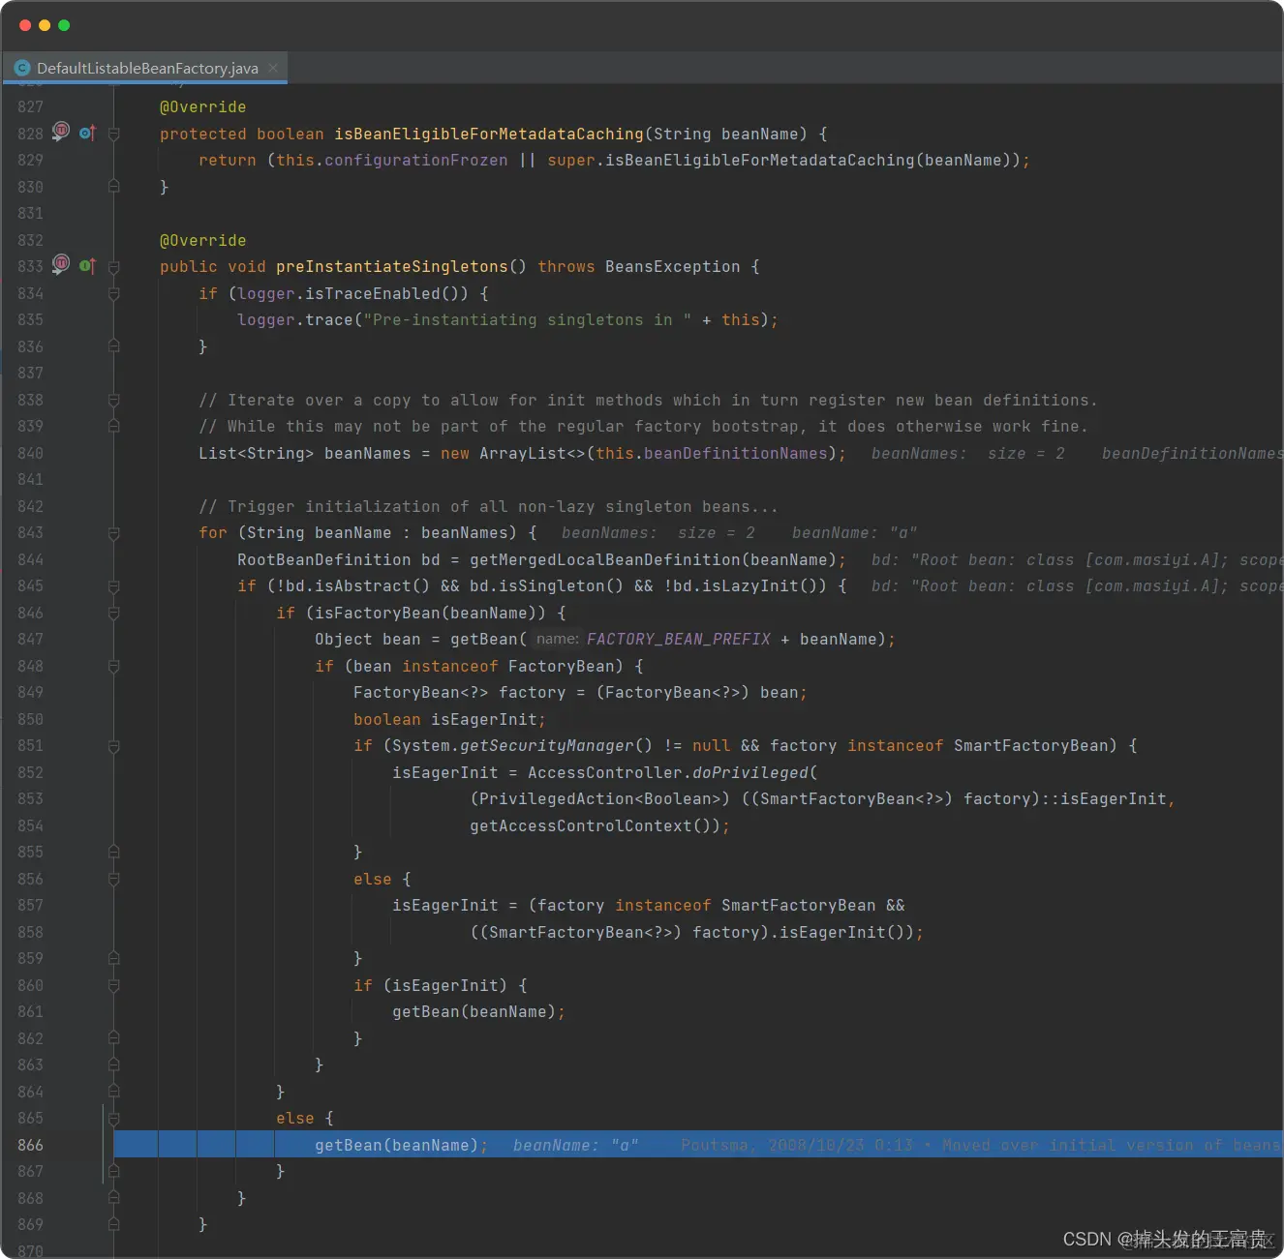Click BeansException in the throws clause
This screenshot has height=1259, width=1284.
[673, 266]
